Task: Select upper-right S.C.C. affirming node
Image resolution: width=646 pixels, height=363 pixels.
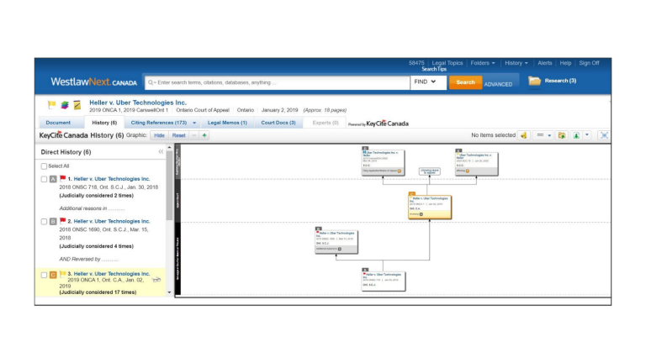Action: coord(476,163)
